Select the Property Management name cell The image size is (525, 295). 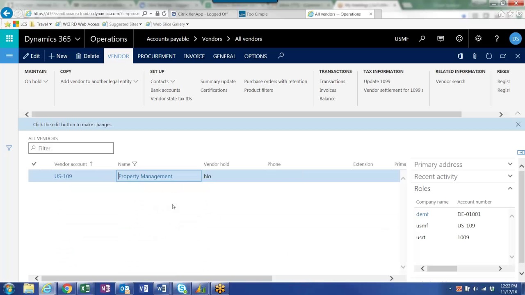[159, 176]
